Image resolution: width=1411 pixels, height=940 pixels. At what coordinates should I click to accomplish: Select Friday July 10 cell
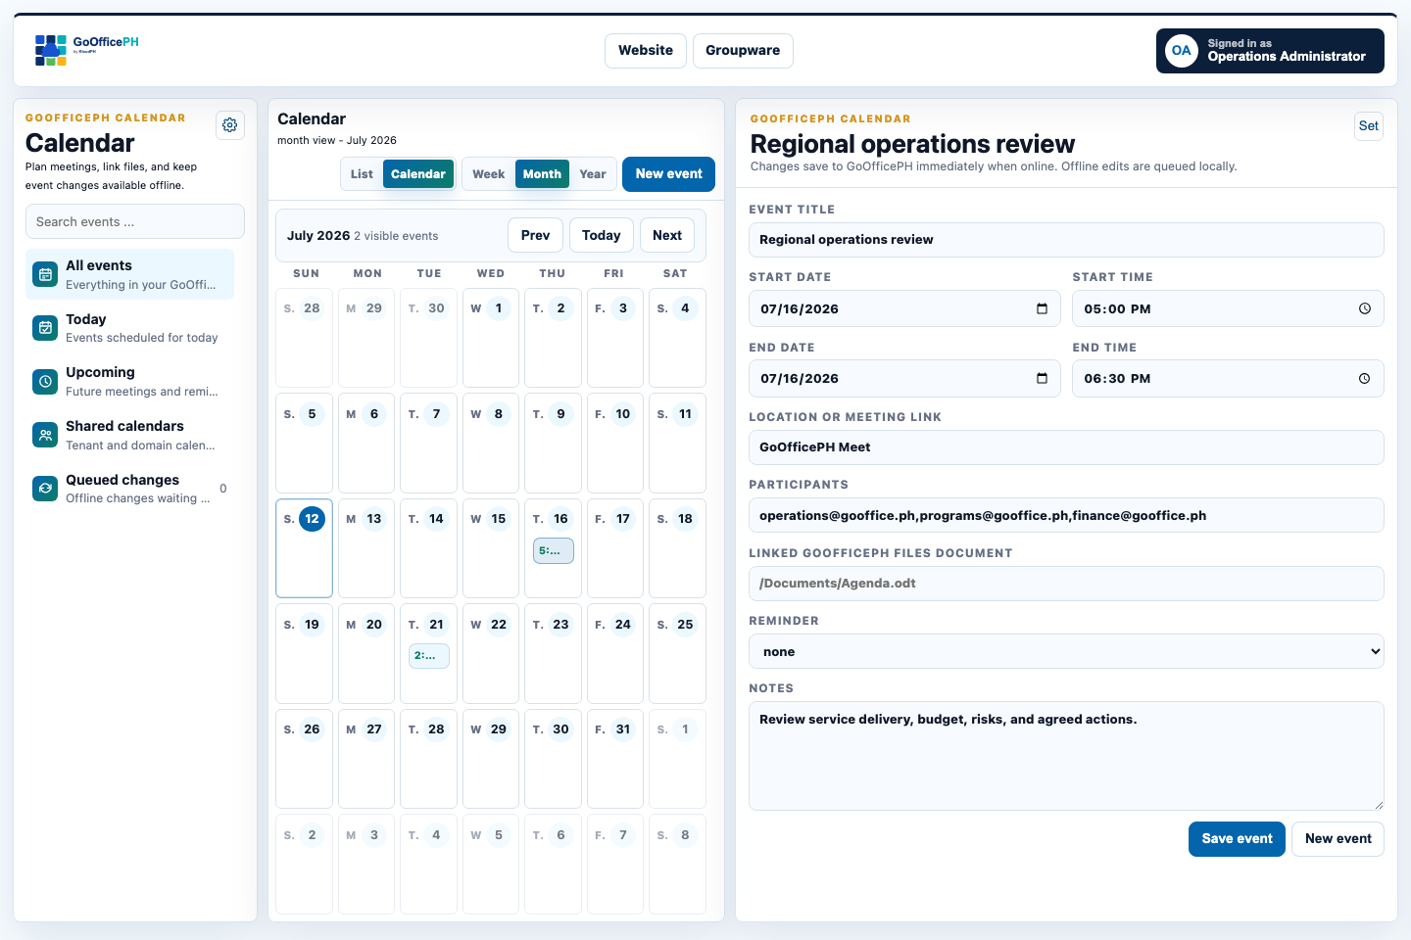[615, 443]
